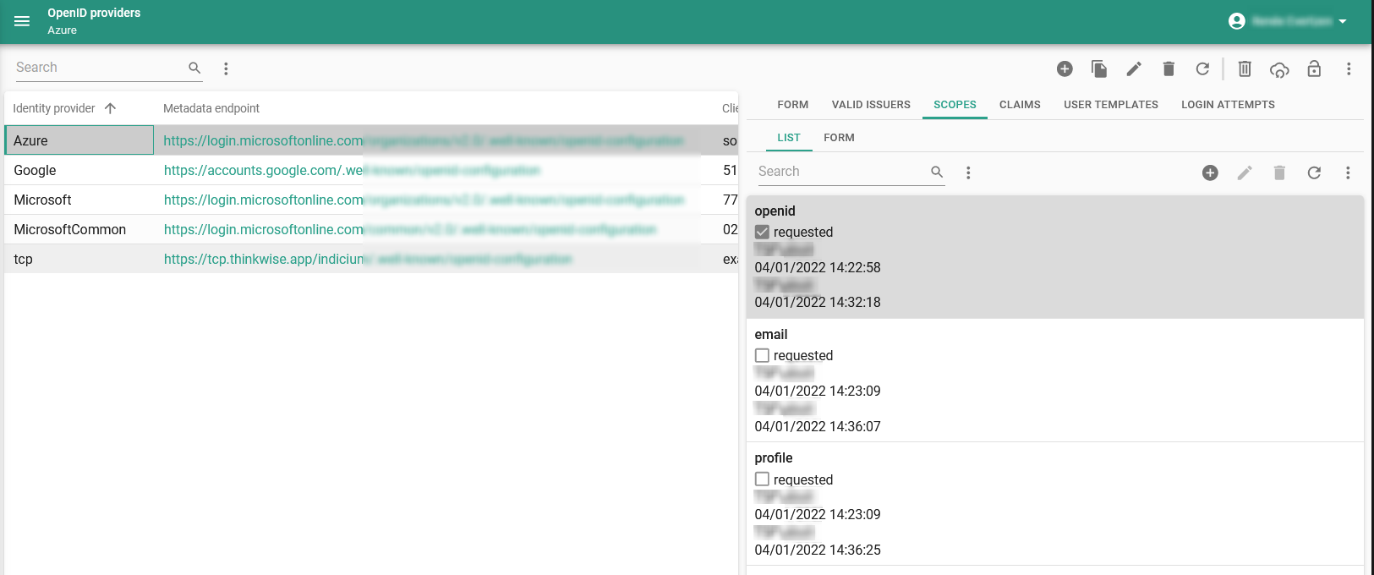Click the padlock icon in toolbar
This screenshot has width=1374, height=575.
(1314, 68)
